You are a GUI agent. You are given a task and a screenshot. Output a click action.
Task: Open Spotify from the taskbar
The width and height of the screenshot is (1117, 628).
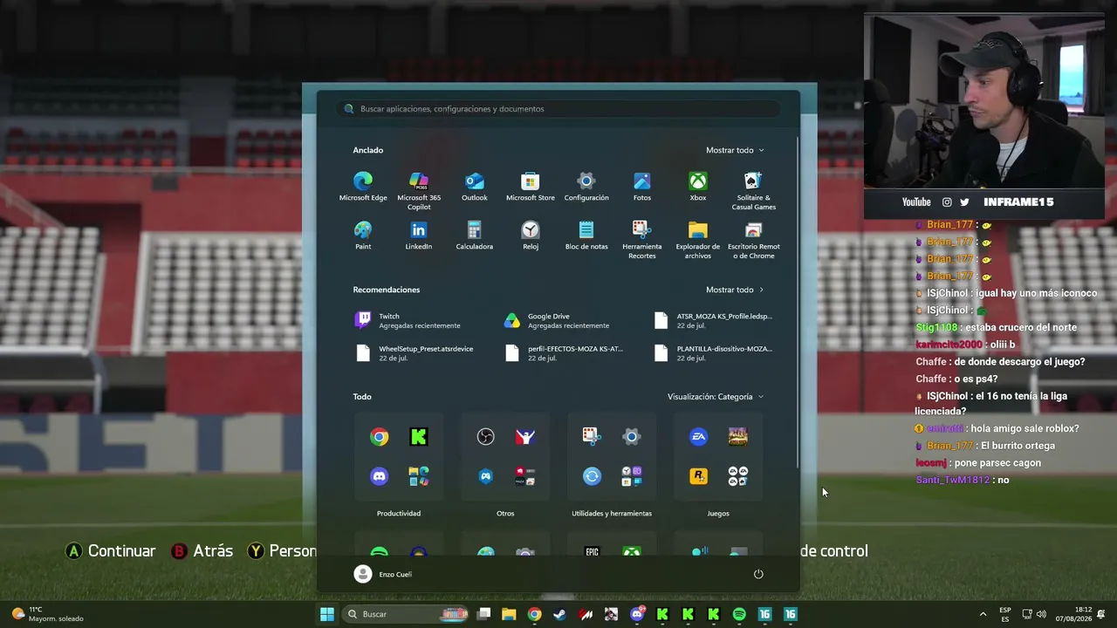[x=739, y=614]
